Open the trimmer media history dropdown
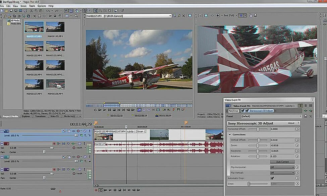The image size is (327, 196). 170,16
